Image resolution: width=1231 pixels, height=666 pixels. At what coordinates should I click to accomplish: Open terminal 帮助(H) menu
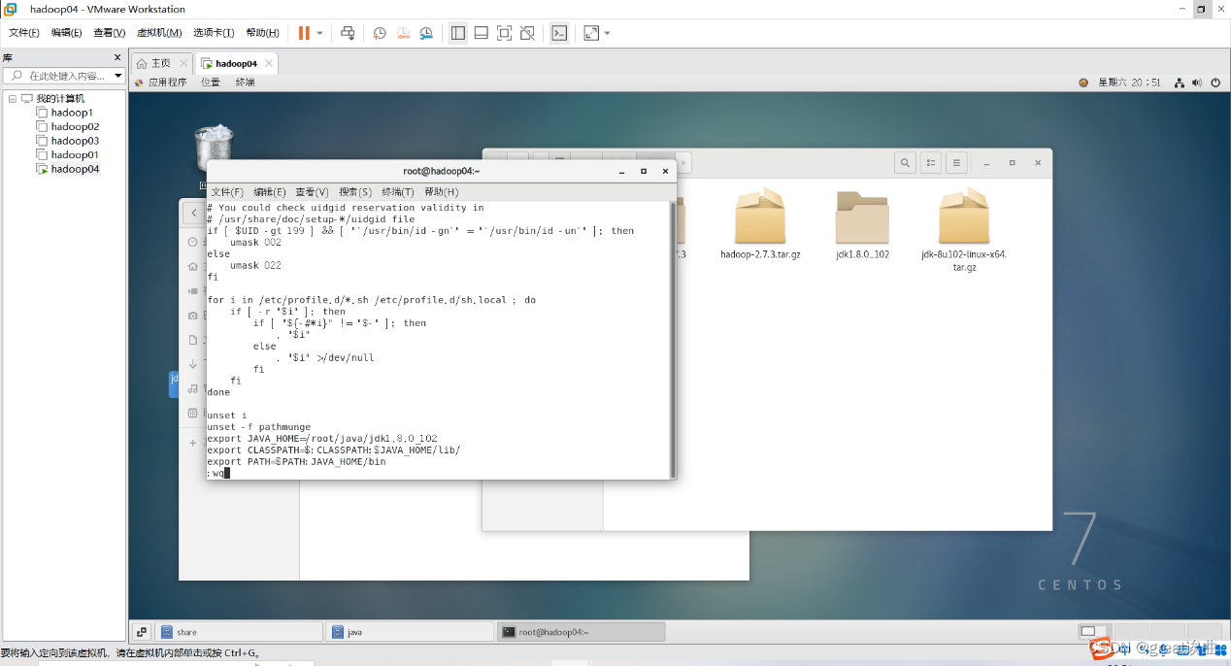click(442, 192)
